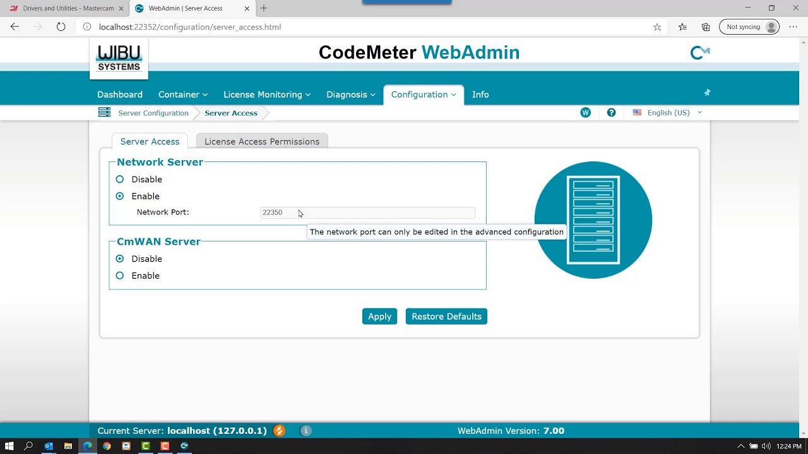
Task: Click the taskbar clock showing 12:24 PM
Action: click(789, 446)
